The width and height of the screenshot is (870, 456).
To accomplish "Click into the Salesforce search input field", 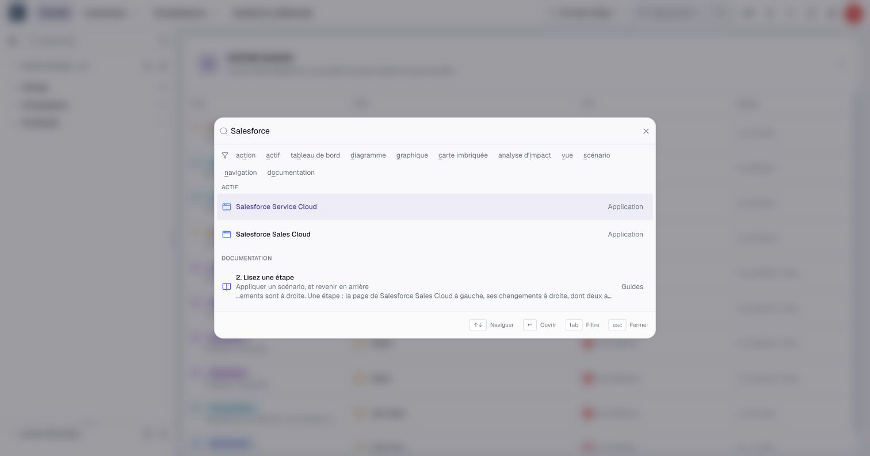I will click(x=434, y=131).
